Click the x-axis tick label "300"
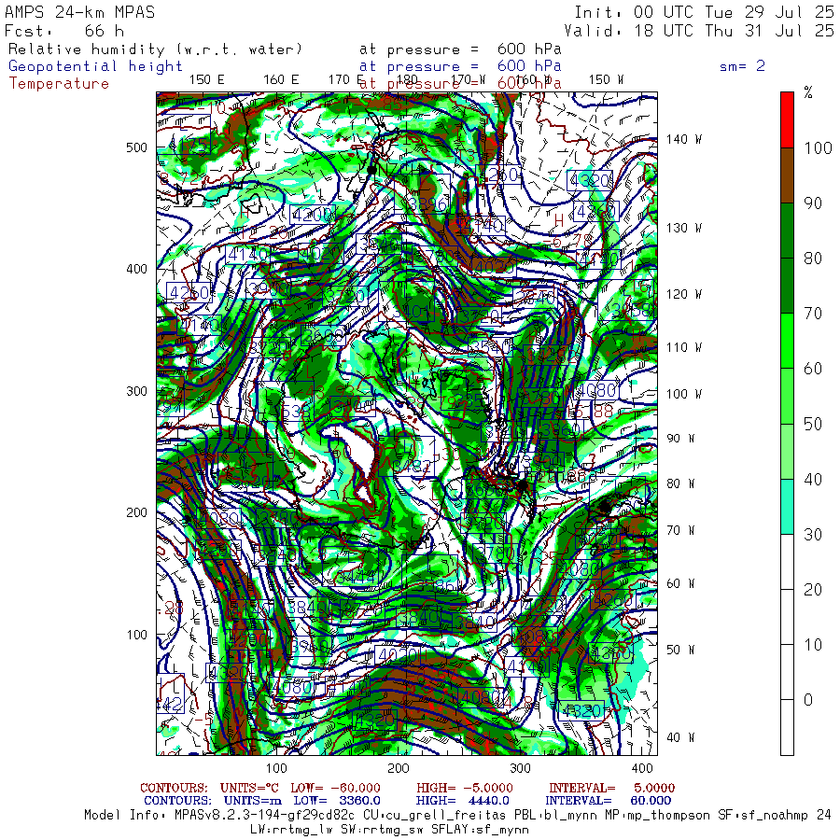The width and height of the screenshot is (840, 840). [x=520, y=768]
